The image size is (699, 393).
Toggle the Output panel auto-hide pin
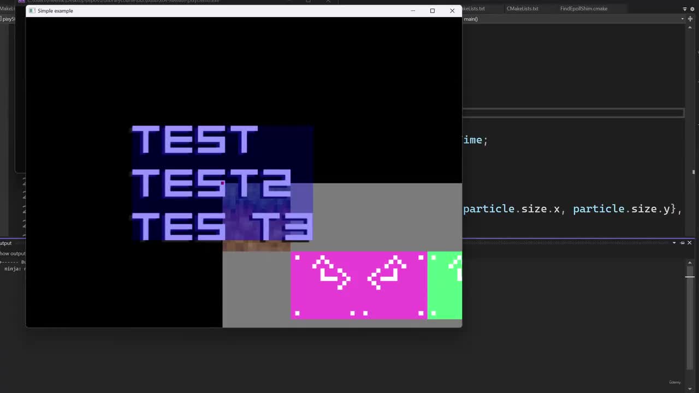click(x=682, y=243)
